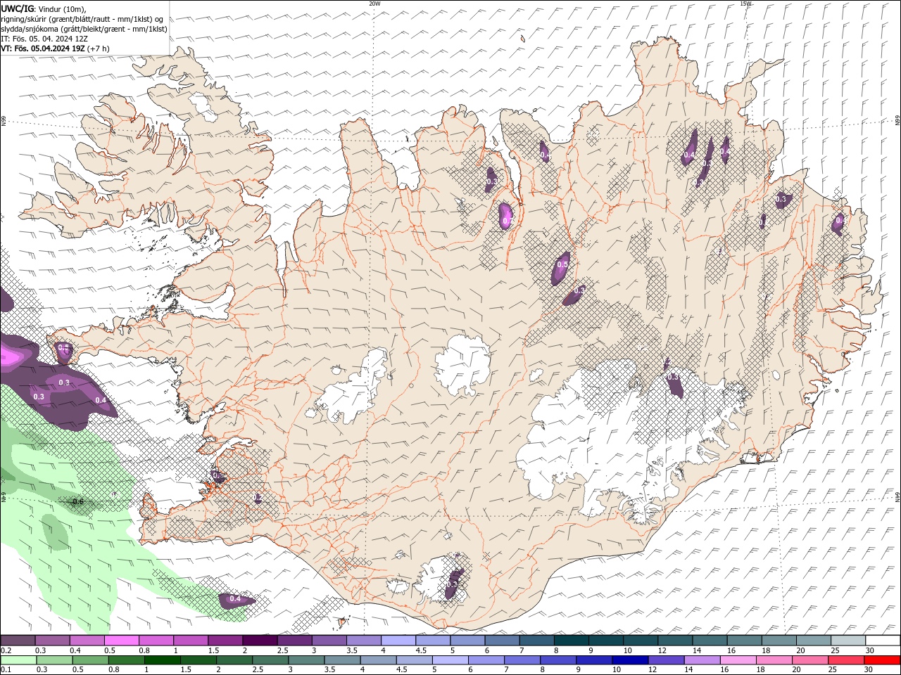
Task: Select the light gray 25 snow-scale swatch
Action: click(848, 641)
